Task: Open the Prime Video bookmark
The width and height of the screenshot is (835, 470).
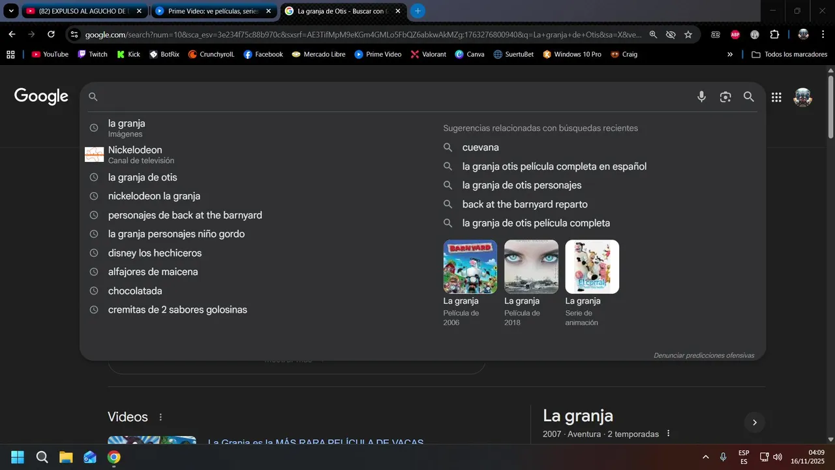Action: tap(378, 54)
